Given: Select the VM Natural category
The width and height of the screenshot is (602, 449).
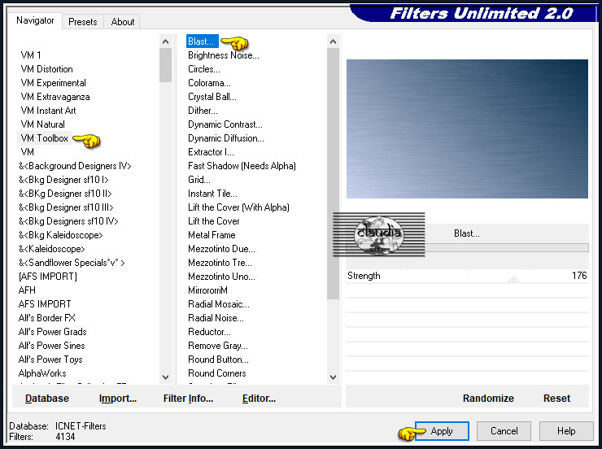Looking at the screenshot, I should coord(42,124).
